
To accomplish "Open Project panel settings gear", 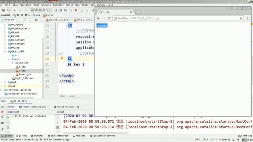I will pos(36,20).
